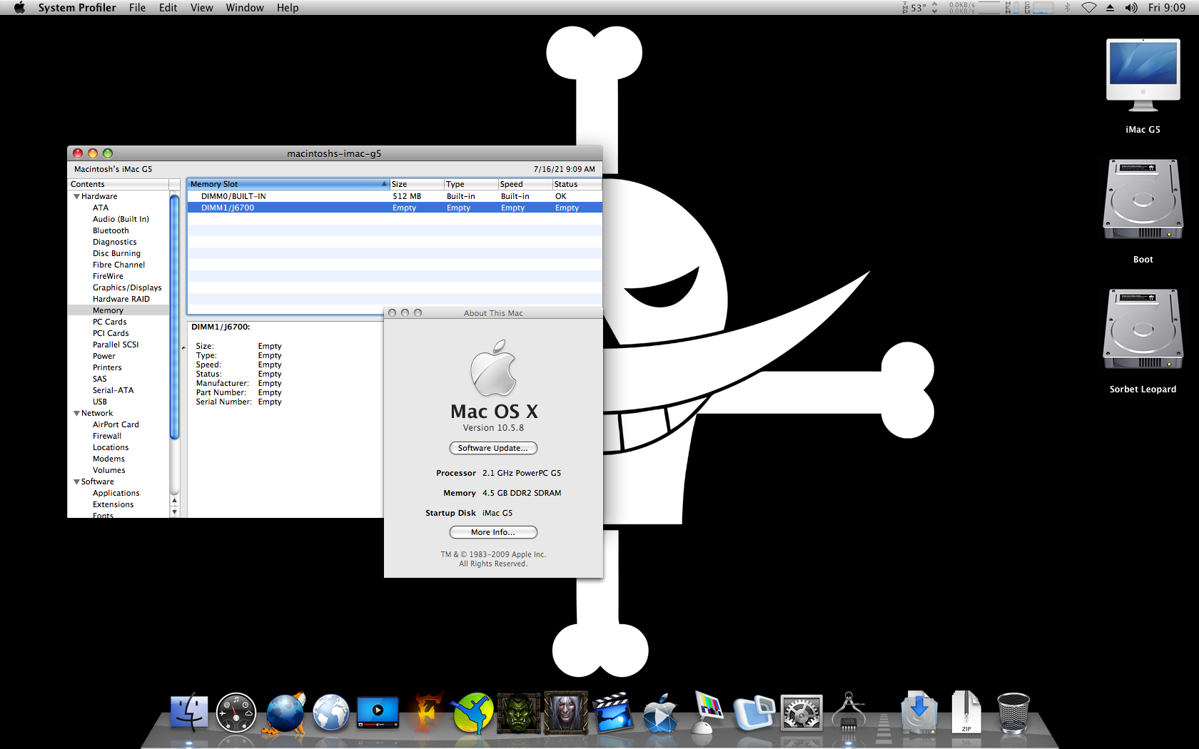Open the Apple menu
Viewport: 1199px width, 749px height.
pyautogui.click(x=19, y=8)
